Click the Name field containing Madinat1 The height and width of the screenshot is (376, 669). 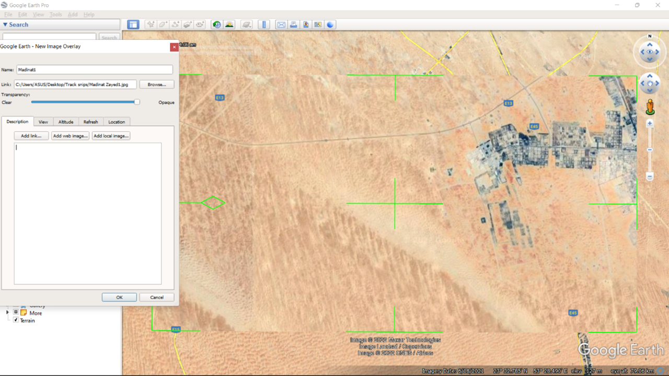[x=94, y=69]
